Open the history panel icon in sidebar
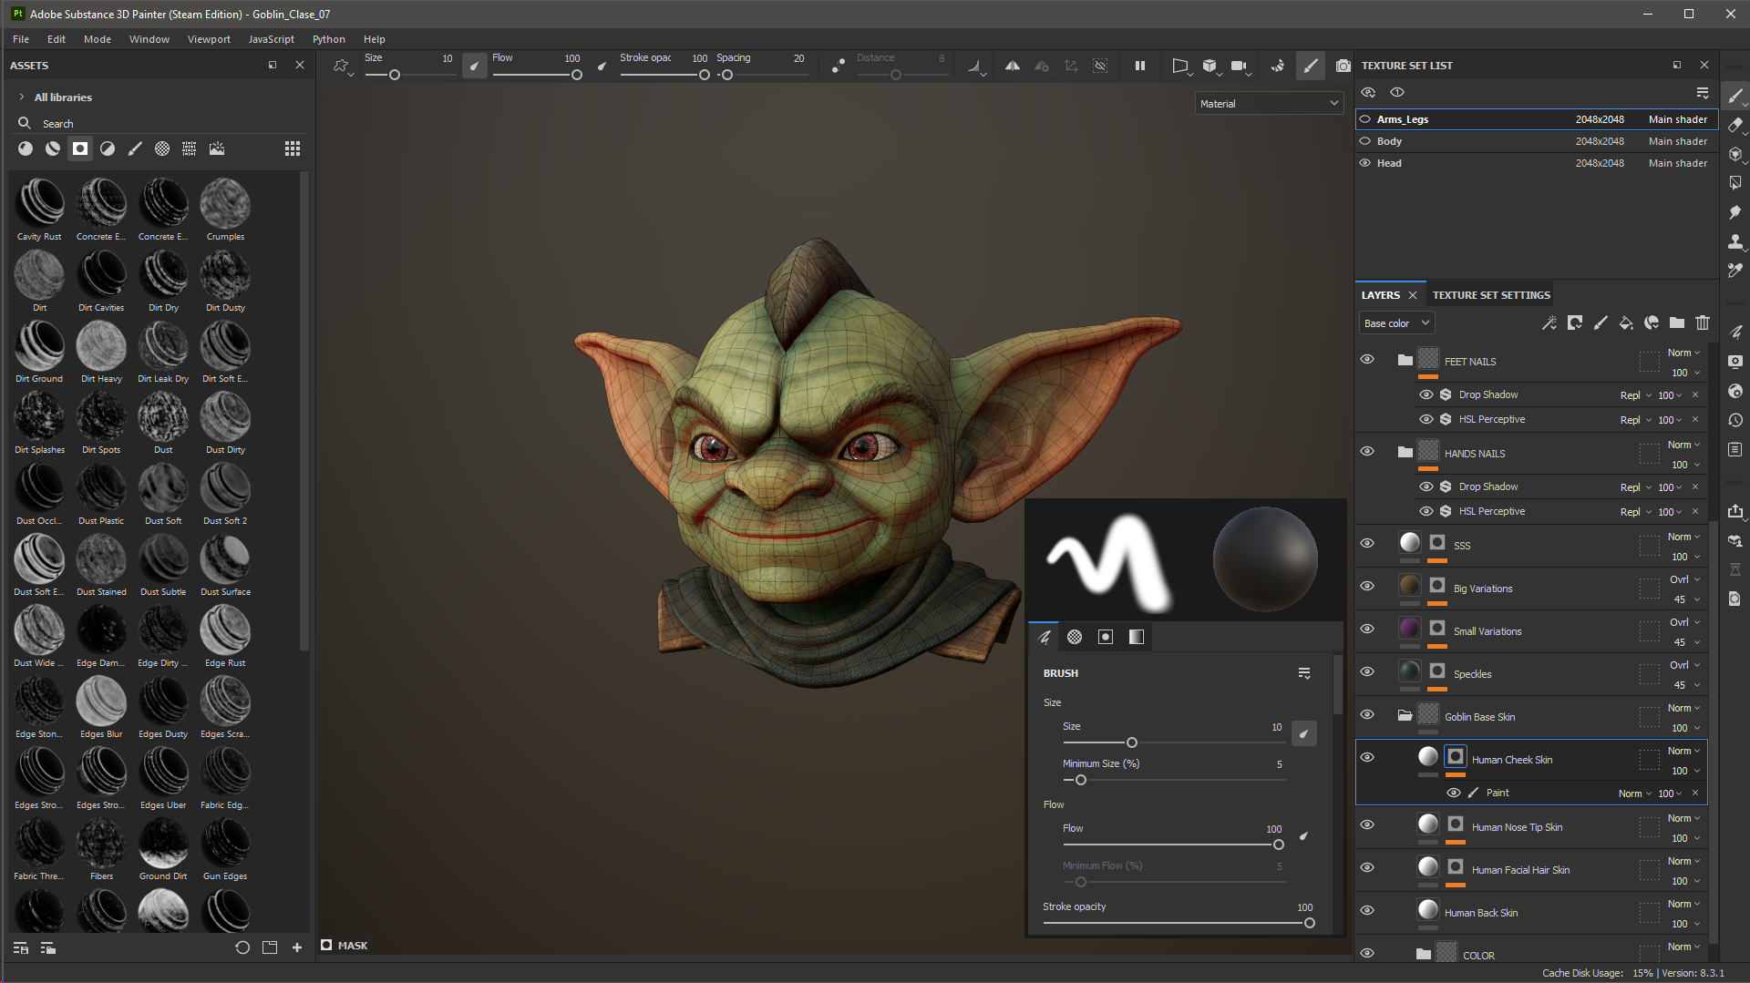Screen dimensions: 1750x983 [x=1735, y=421]
